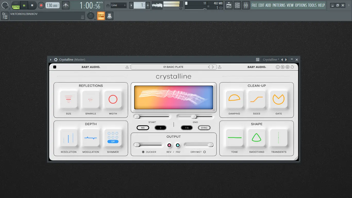Open the TOOLS menu

(x=312, y=5)
